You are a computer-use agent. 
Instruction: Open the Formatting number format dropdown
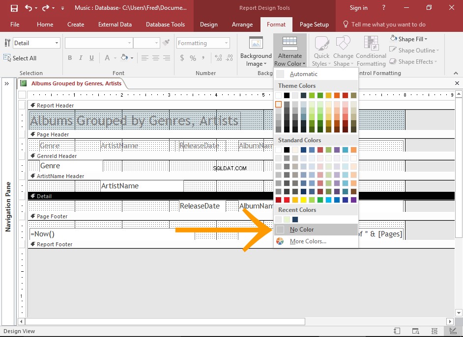(x=226, y=43)
